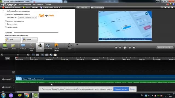Screen dimensions: 175x98
Task: Click the rewind step back button
Action: click(120, 48)
